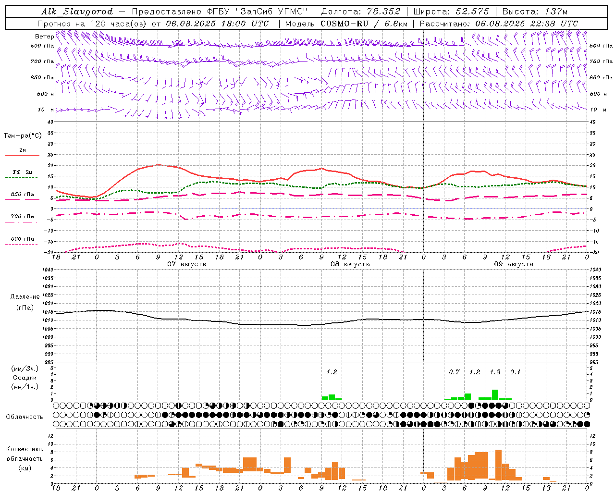
Task: Click the 10 м wind level label on the left axis
Action: point(46,110)
